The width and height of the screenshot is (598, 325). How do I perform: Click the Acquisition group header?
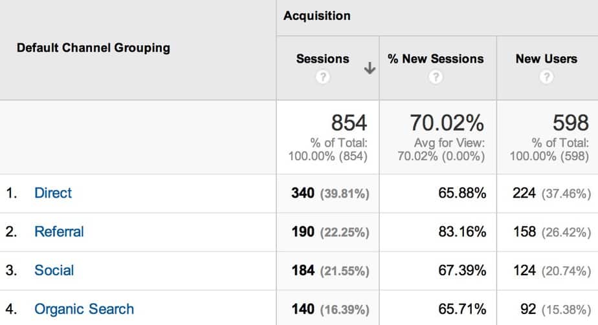(x=317, y=16)
